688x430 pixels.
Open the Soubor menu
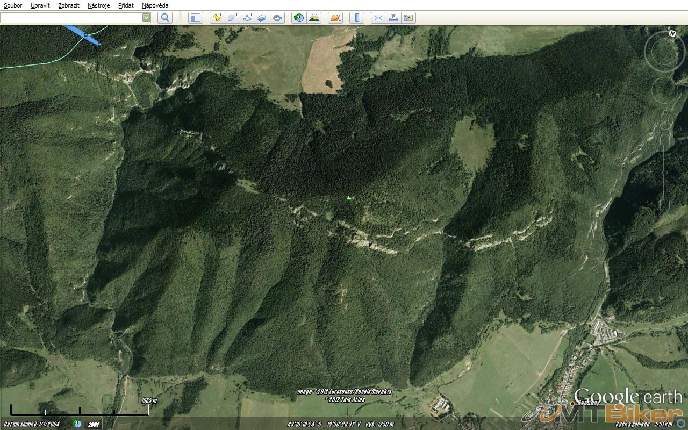coord(13,5)
